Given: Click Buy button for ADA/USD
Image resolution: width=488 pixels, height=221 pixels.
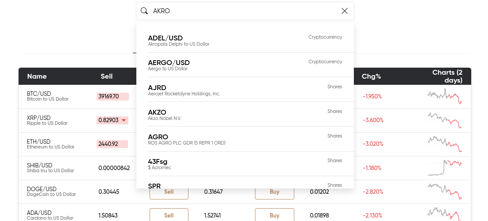Looking at the screenshot, I should 274,215.
